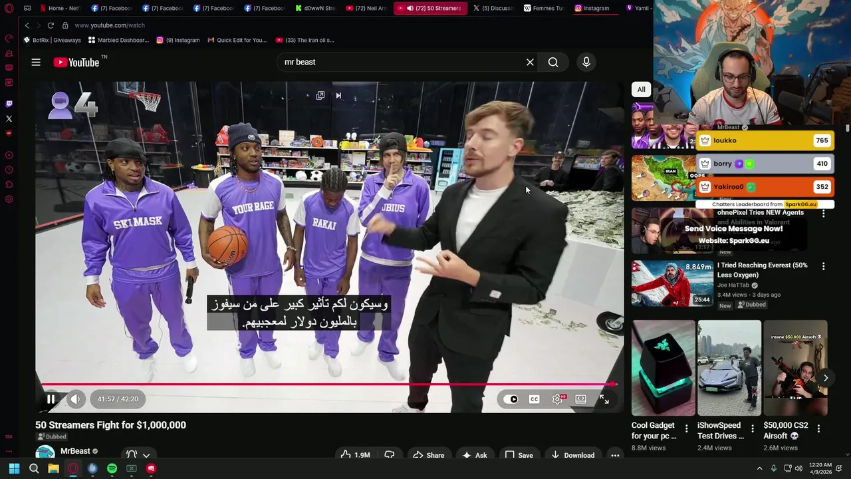Click the 41:57 / 42:20 time display
This screenshot has height=479, width=851.
(118, 399)
